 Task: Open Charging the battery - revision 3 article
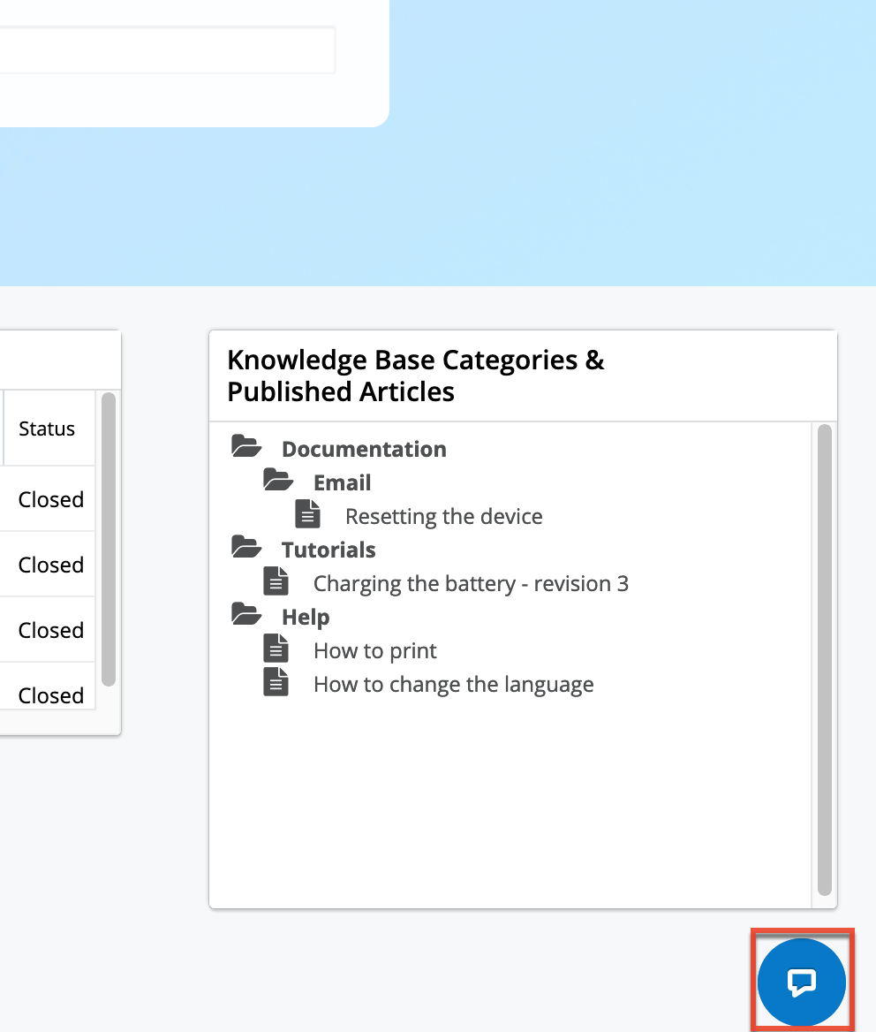471,583
